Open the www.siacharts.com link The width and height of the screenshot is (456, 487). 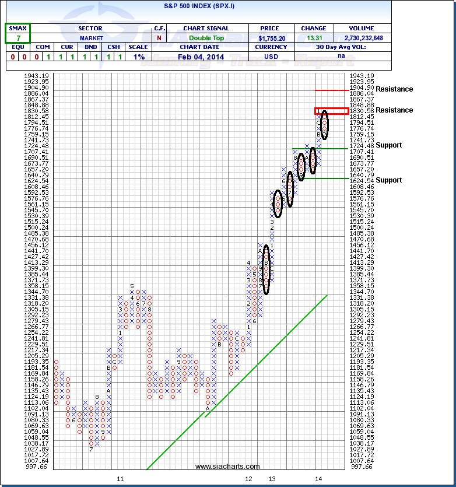(x=227, y=467)
